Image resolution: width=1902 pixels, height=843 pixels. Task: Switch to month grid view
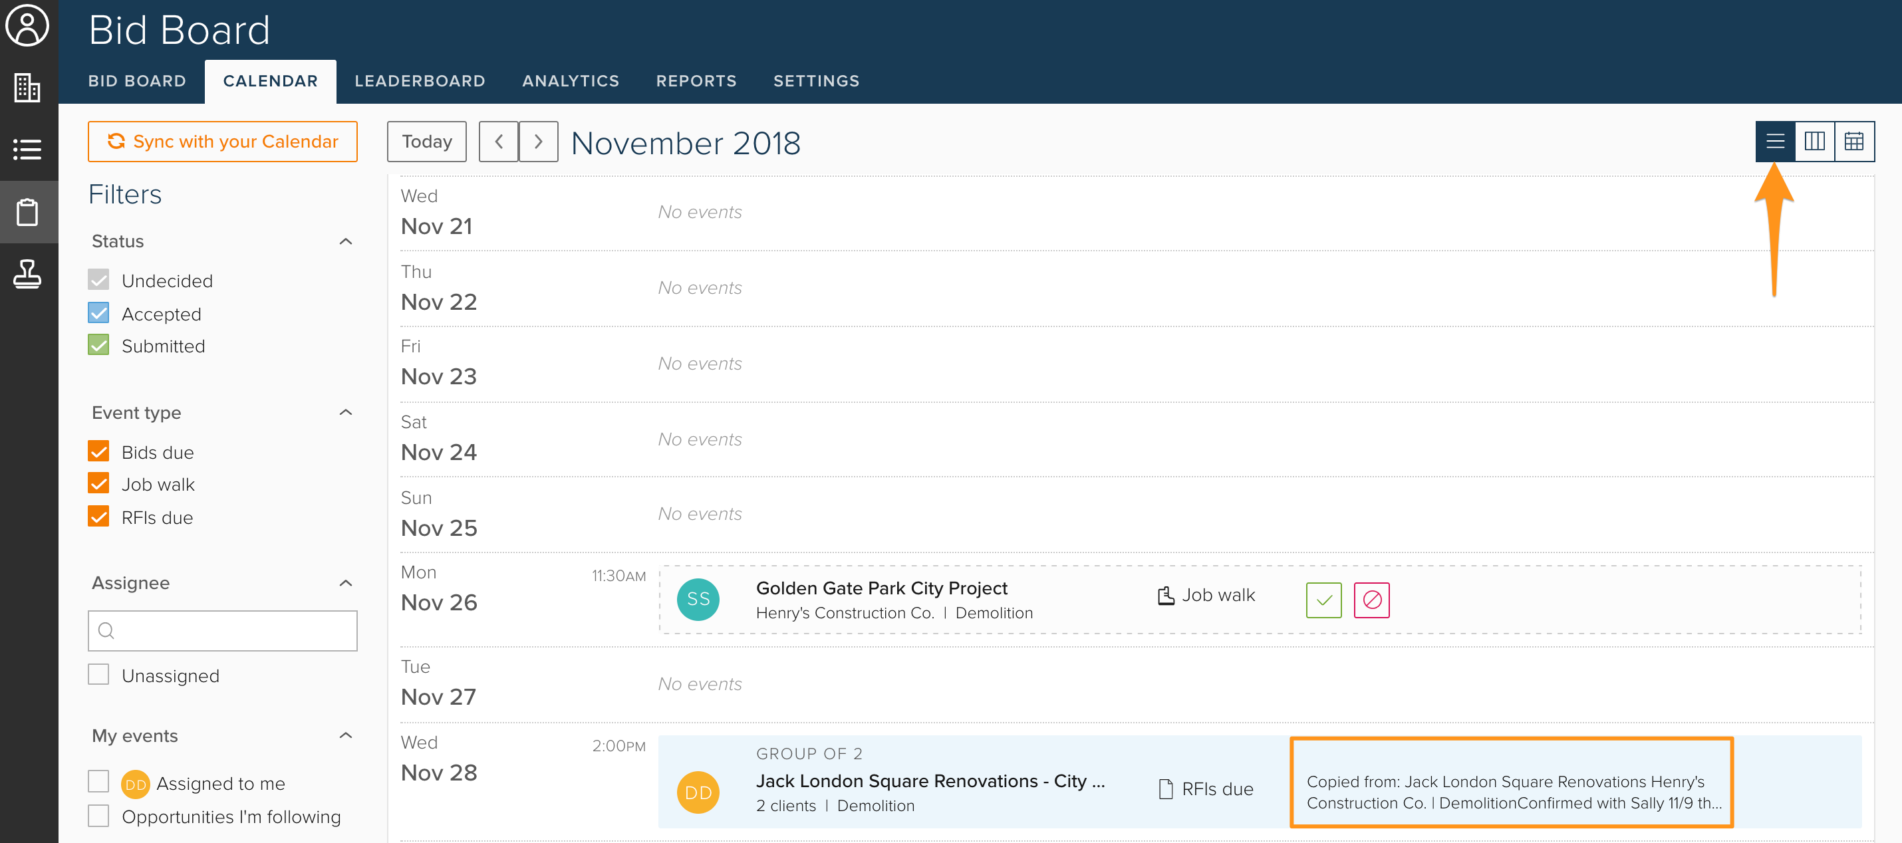[x=1853, y=141]
